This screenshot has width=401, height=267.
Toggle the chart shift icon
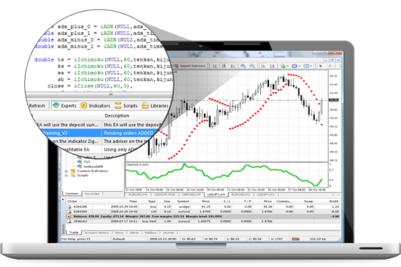point(272,66)
